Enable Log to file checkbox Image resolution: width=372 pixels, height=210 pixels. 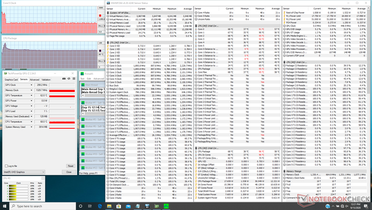coord(7,166)
